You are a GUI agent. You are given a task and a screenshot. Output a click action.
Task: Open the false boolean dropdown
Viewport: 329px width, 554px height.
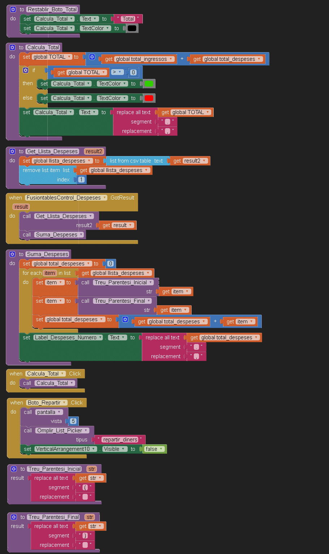pos(162,449)
